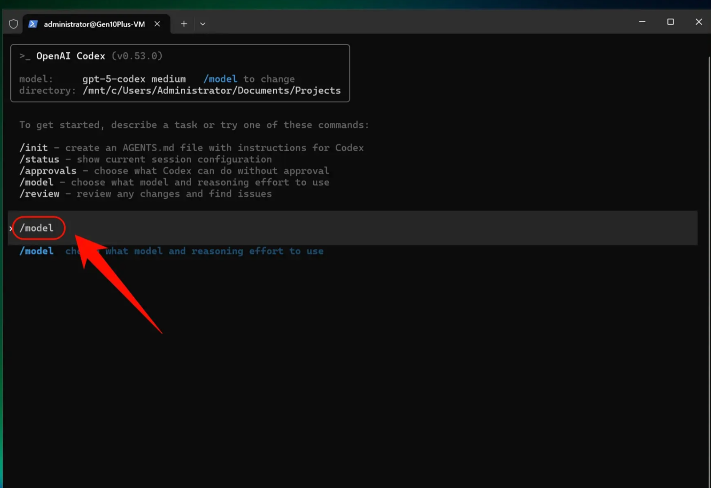Click the /status command line
Screen dimensions: 711x488
145,159
